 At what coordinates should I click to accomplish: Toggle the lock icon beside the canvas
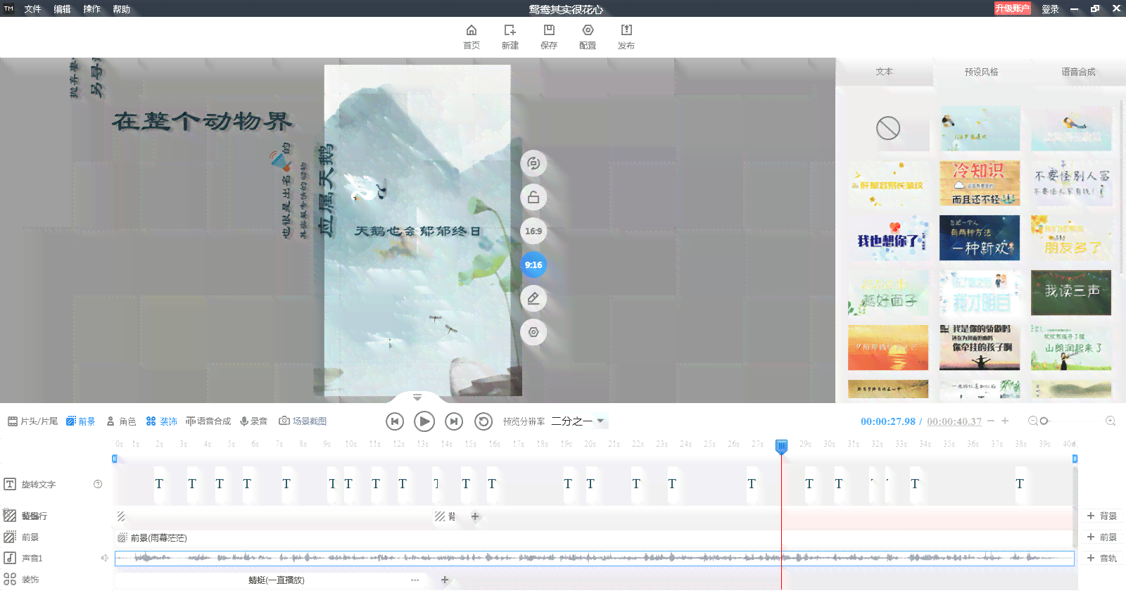pos(533,197)
